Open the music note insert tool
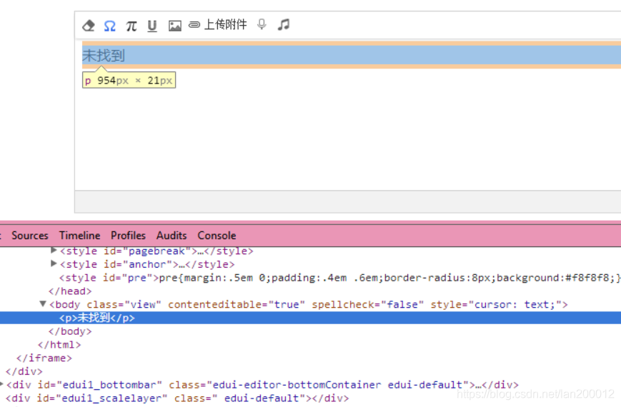Image resolution: width=621 pixels, height=407 pixels. [284, 24]
